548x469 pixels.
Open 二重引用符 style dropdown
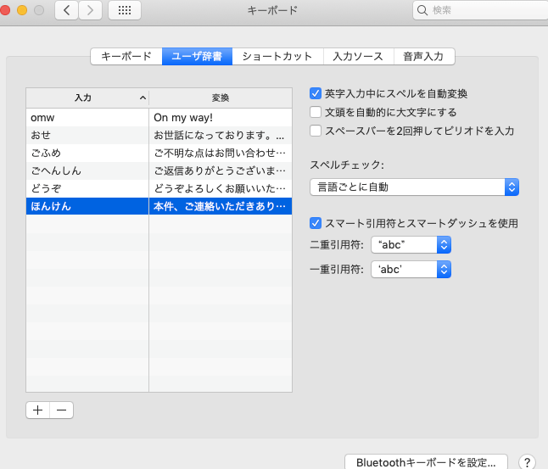pyautogui.click(x=411, y=244)
